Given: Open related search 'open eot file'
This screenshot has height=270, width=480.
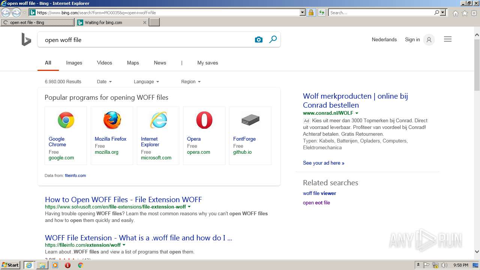Looking at the screenshot, I should pyautogui.click(x=316, y=203).
